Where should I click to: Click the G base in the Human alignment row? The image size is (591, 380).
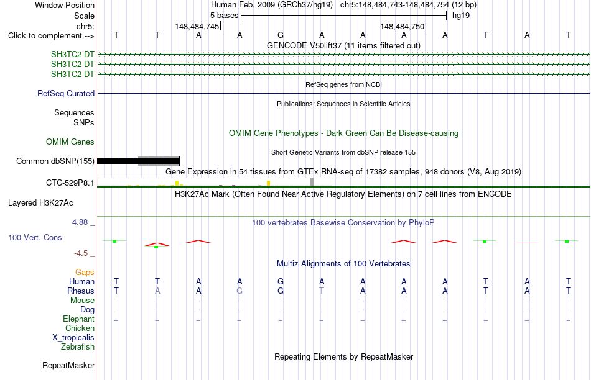click(281, 281)
